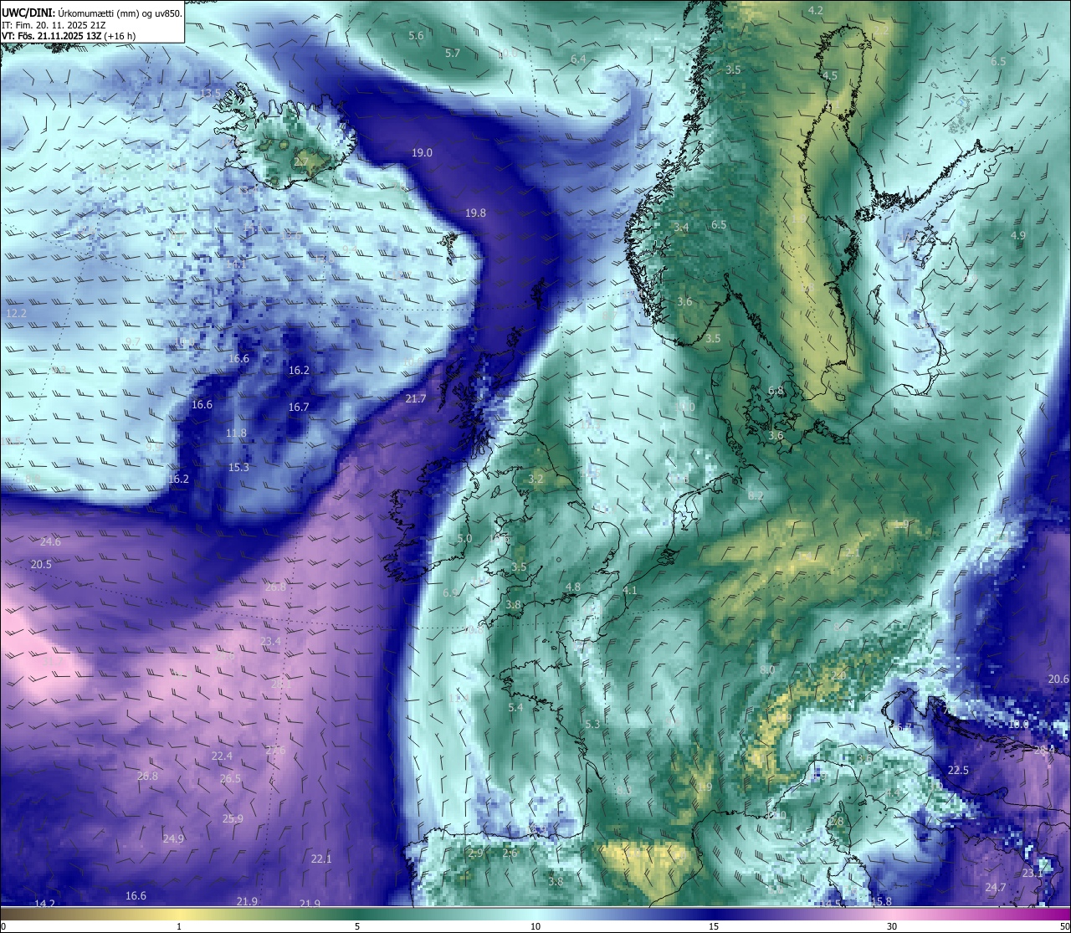Click the 4.9 value at the right
The height and width of the screenshot is (933, 1071).
coord(1017,236)
